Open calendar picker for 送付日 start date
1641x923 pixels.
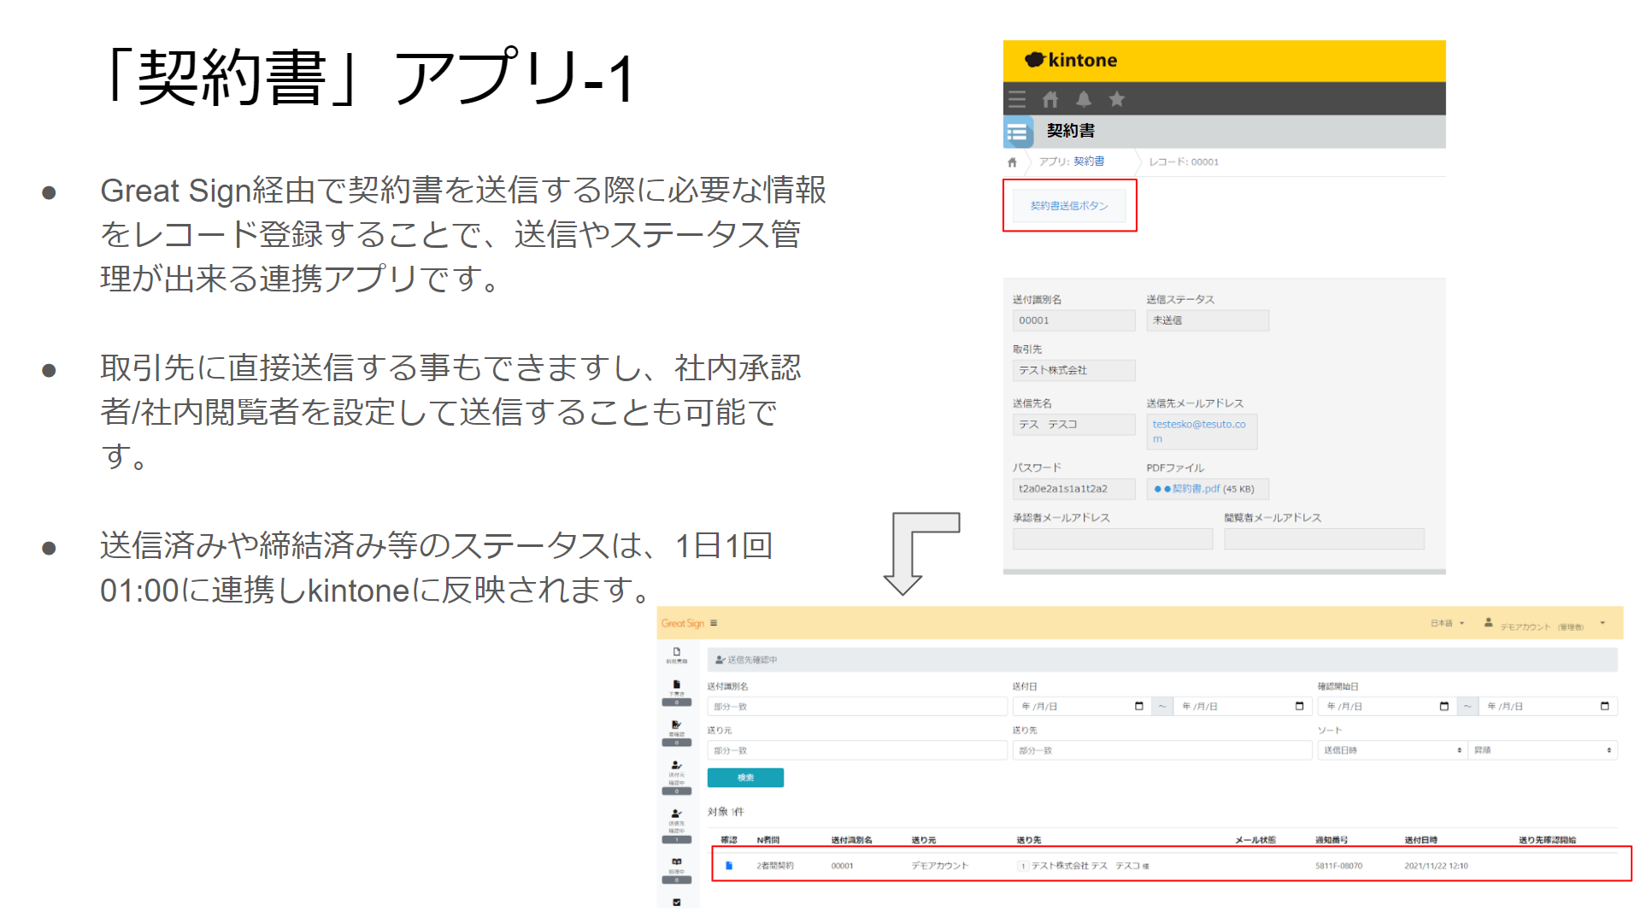pyautogui.click(x=1138, y=706)
